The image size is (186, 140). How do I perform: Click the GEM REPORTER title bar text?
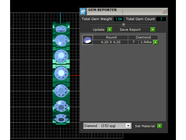pos(103,10)
